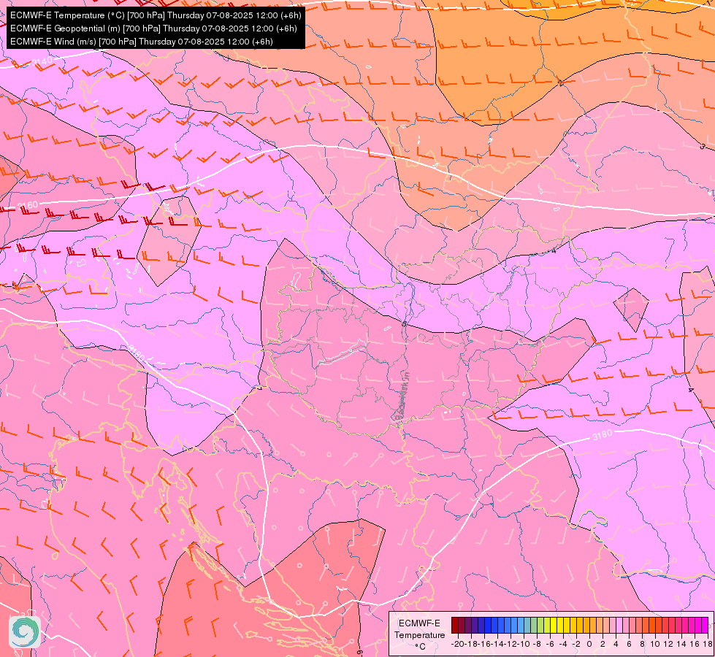715x657 pixels.
Task: Select the ECMWF-E Geopotential (m) title line
Action: pos(153,28)
